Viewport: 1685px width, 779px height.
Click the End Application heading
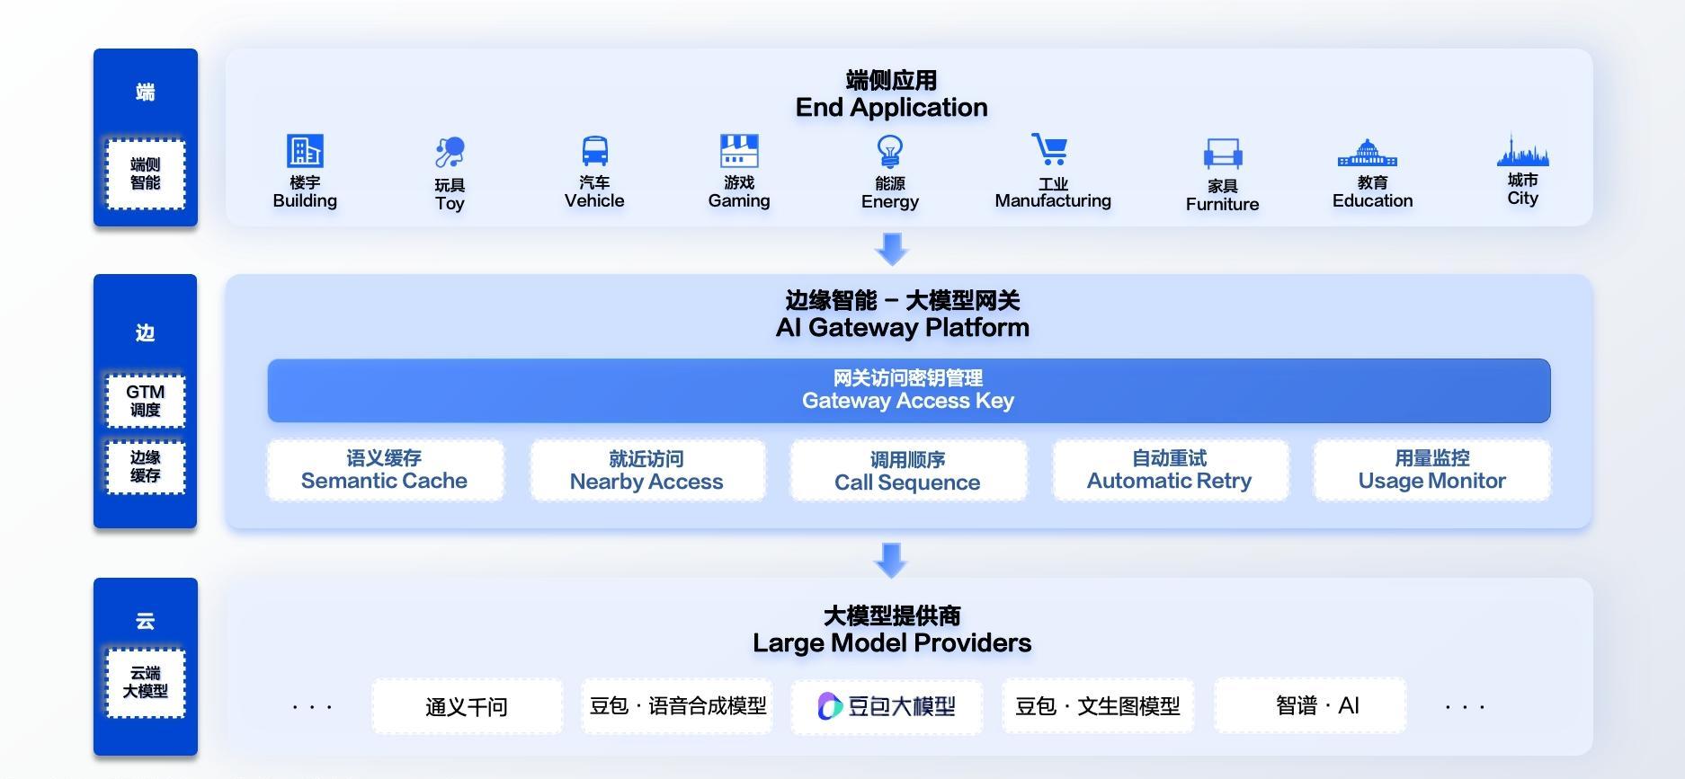[891, 108]
